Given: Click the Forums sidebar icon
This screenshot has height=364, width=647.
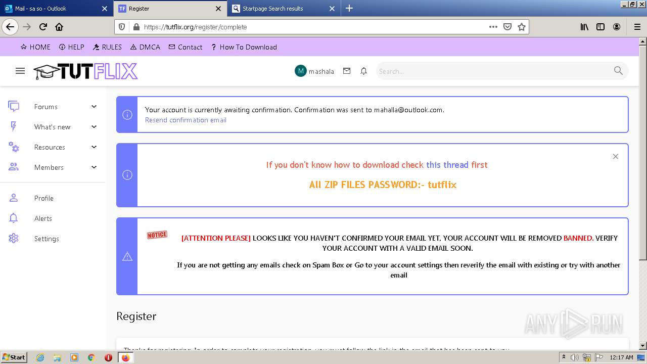Looking at the screenshot, I should coord(14,106).
